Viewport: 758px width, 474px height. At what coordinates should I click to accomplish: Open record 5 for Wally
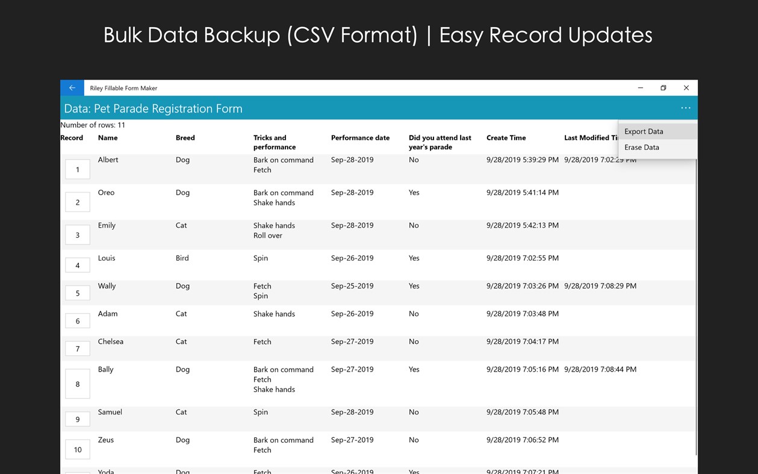click(77, 293)
